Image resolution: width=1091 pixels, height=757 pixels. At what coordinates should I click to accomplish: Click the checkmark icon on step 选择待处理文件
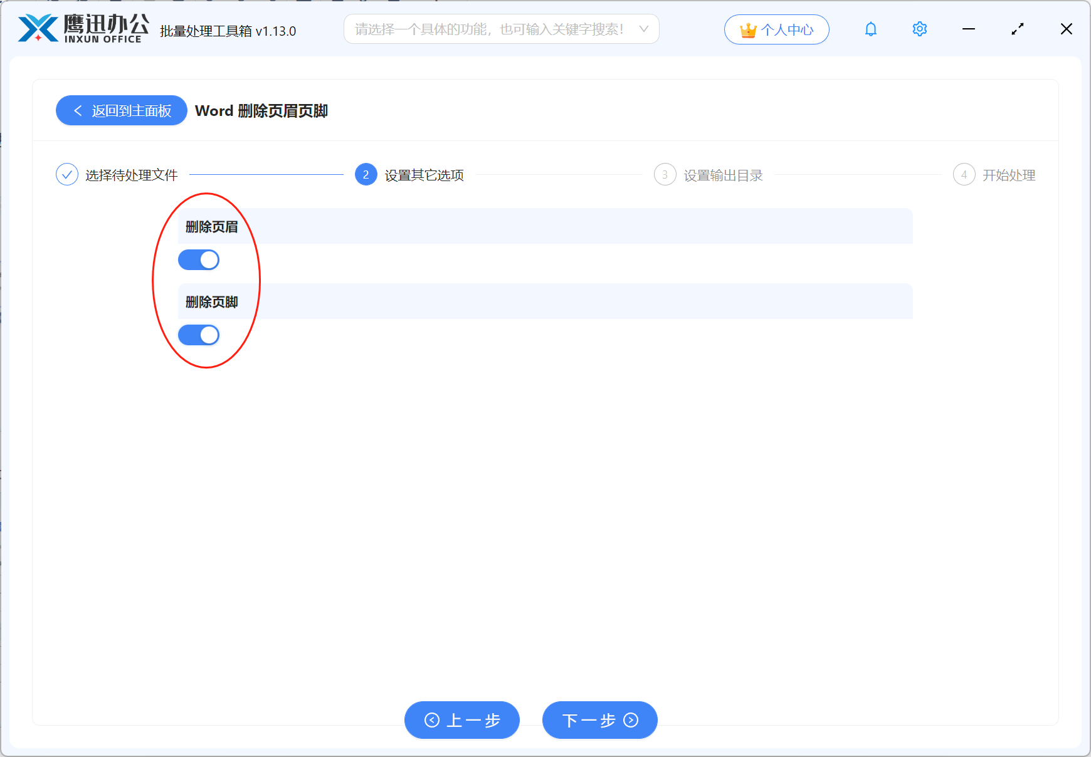66,174
